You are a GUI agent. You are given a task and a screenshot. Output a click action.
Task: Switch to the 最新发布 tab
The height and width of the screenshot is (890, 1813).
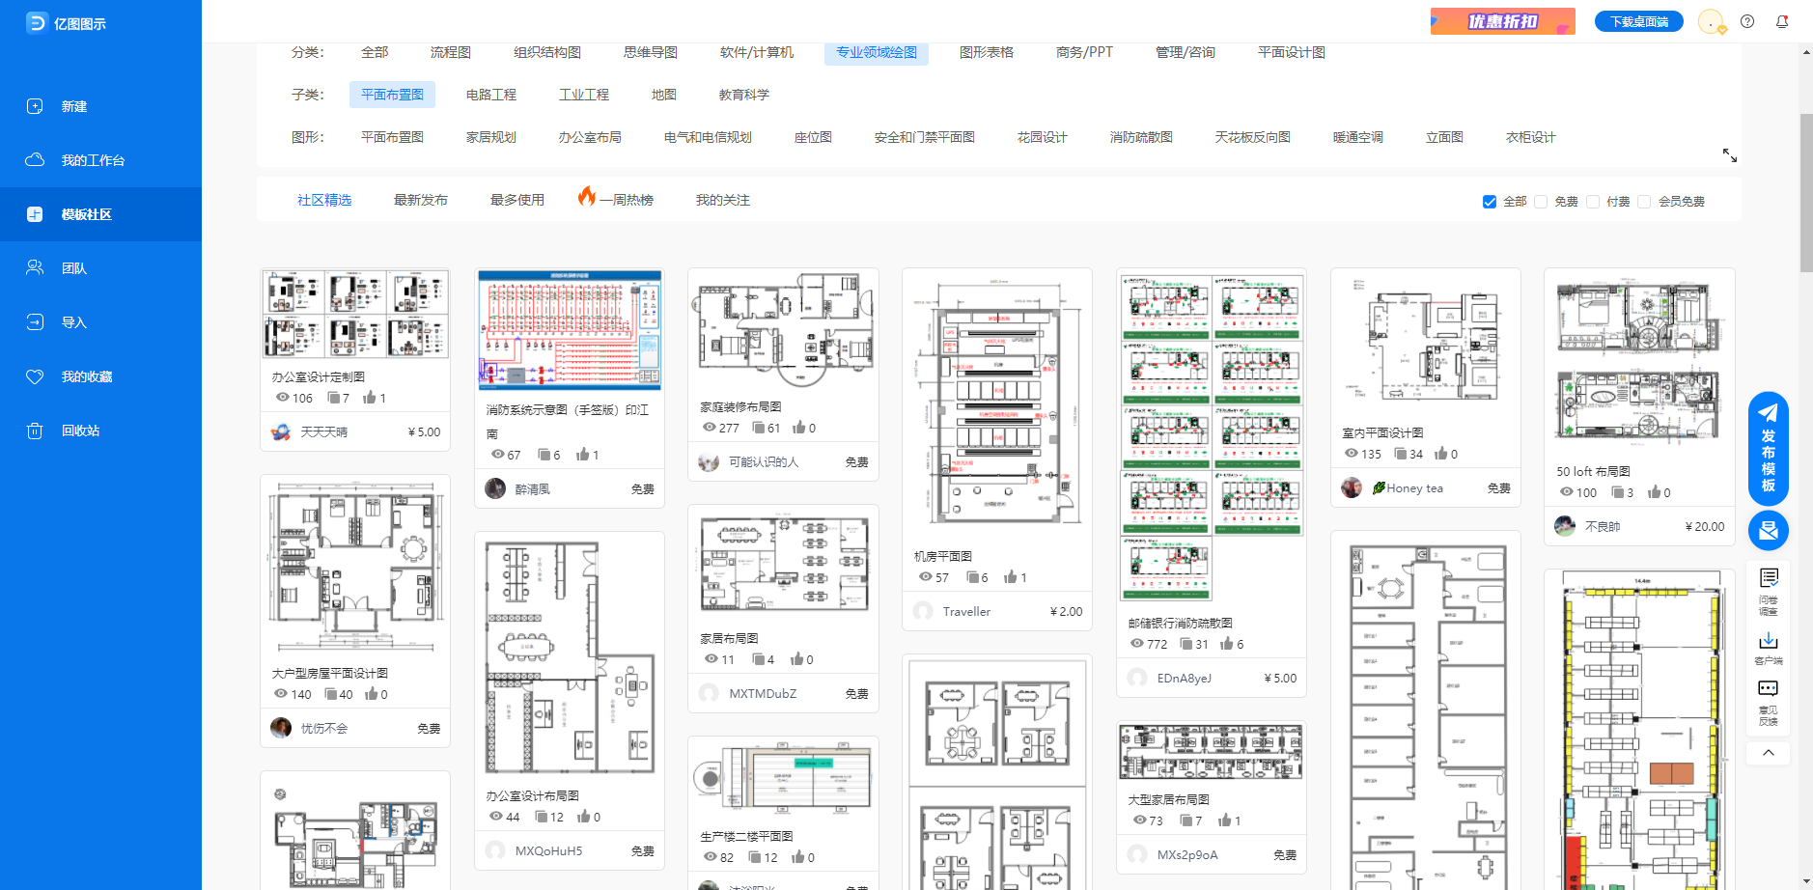click(x=421, y=200)
